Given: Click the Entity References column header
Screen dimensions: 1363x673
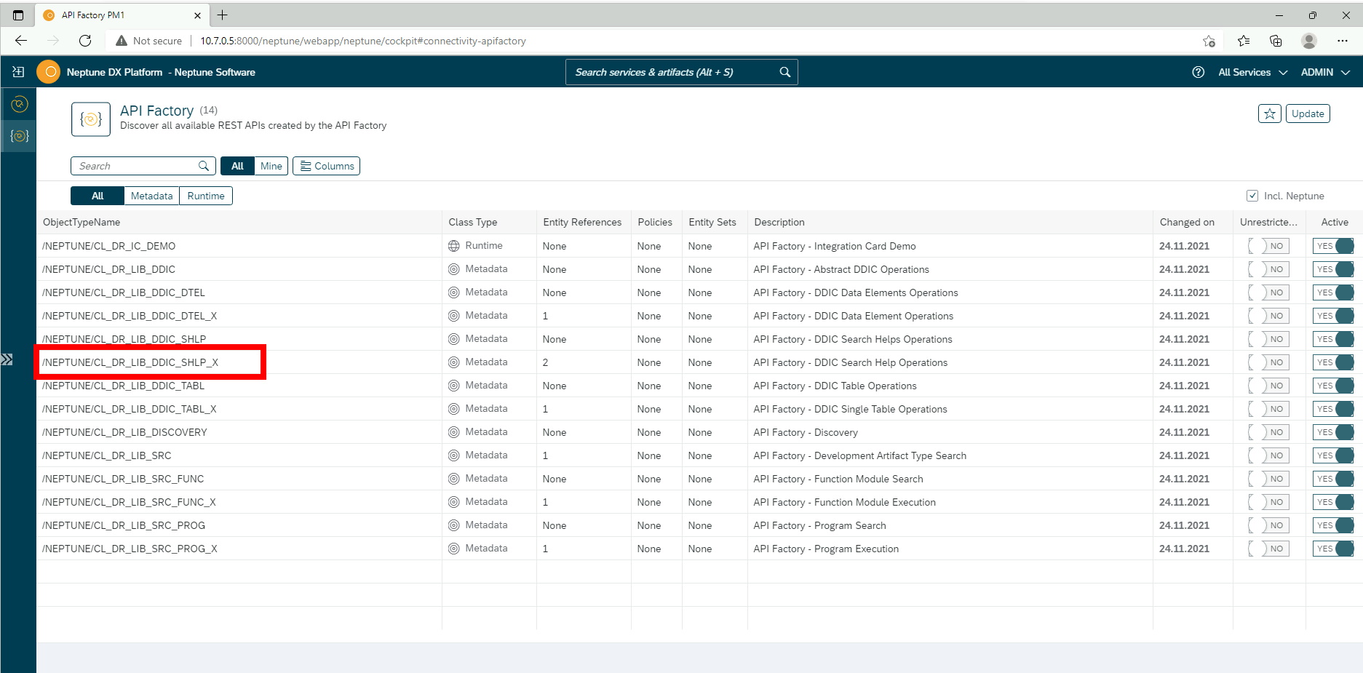Looking at the screenshot, I should click(x=582, y=222).
